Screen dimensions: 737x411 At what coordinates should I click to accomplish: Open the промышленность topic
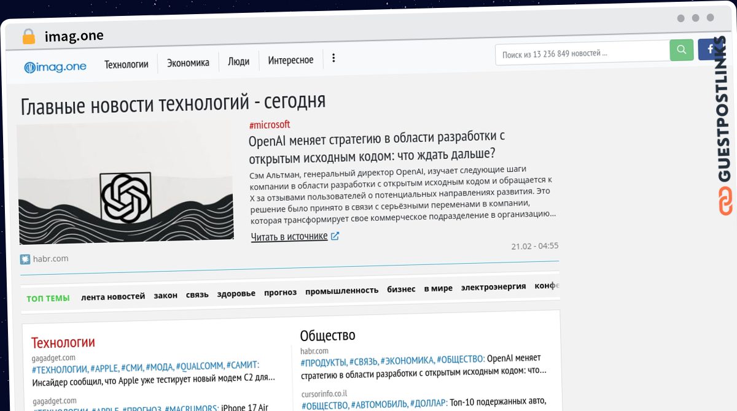click(x=342, y=291)
